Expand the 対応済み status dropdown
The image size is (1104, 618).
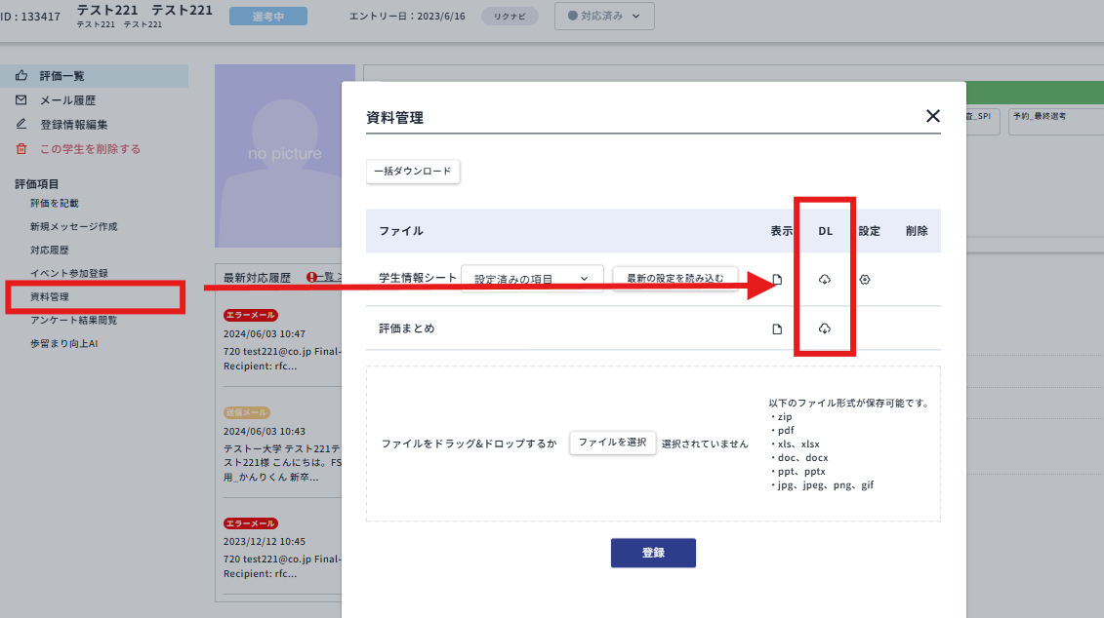click(x=604, y=16)
